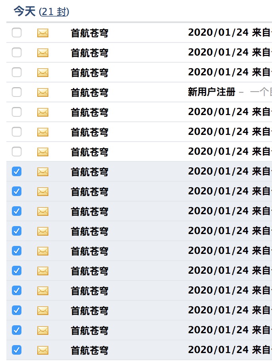Click the envelope icon of the last unselected email
Viewport: 272px width, 361px height.
pos(43,152)
